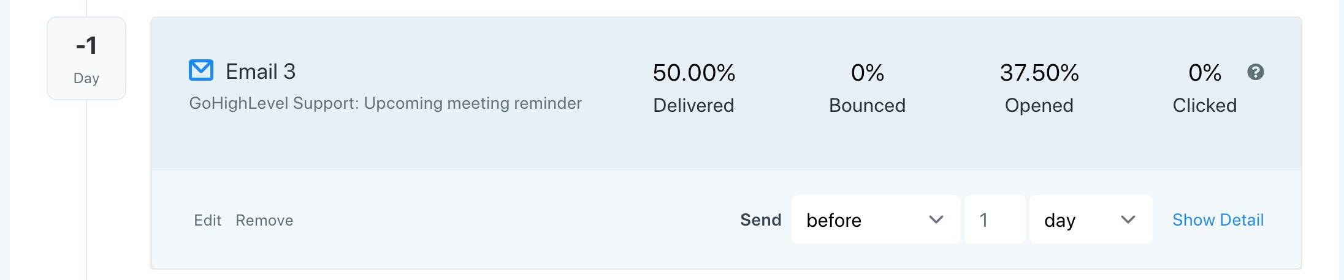Click the blue envelope icon beside Email 3
The height and width of the screenshot is (280, 1344).
point(201,71)
